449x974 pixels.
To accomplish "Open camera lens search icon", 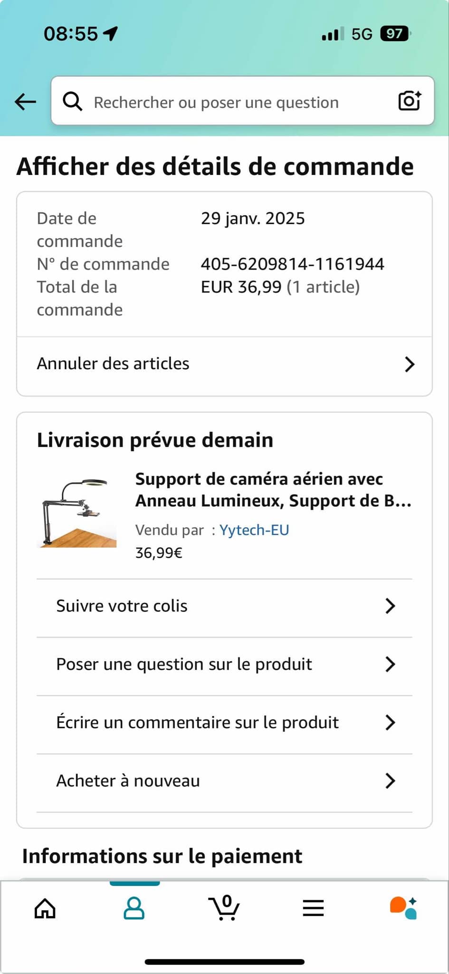I will pyautogui.click(x=410, y=100).
